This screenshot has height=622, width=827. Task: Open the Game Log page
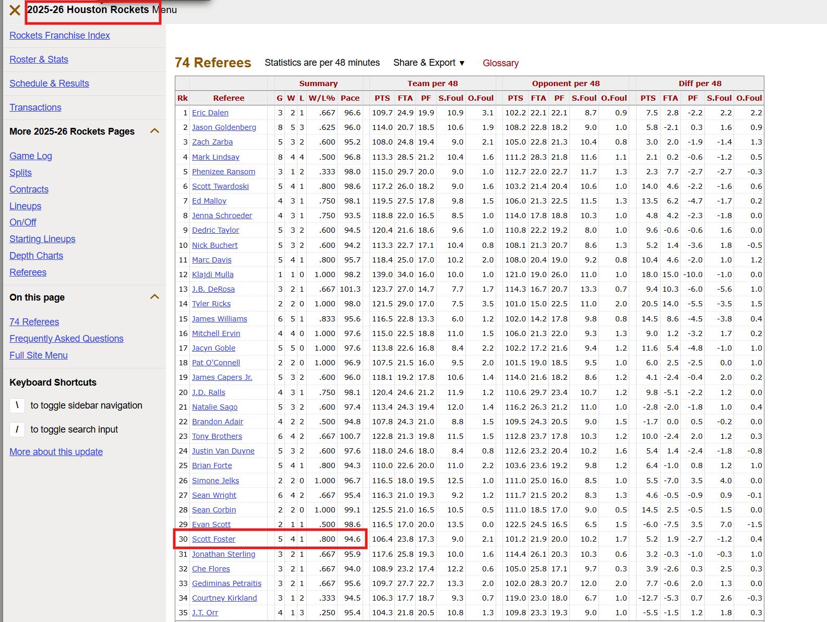[31, 156]
